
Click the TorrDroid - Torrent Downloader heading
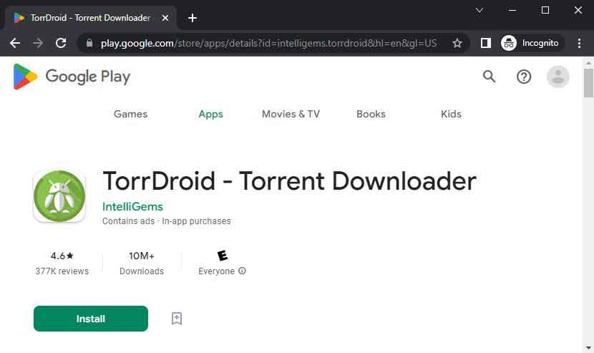[289, 181]
